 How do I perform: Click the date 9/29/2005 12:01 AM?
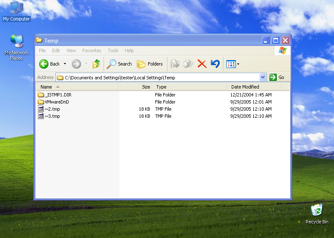251,102
